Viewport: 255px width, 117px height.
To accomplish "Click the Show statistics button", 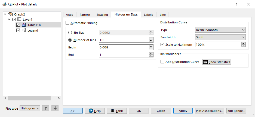I will pos(217,62).
